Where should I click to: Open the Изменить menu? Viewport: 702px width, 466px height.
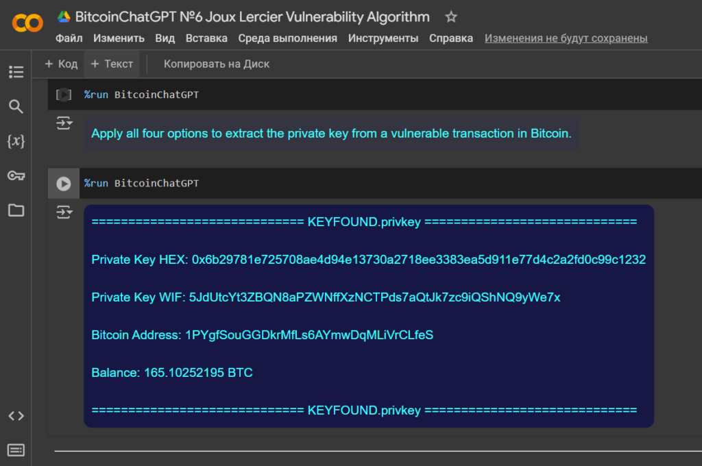[119, 38]
